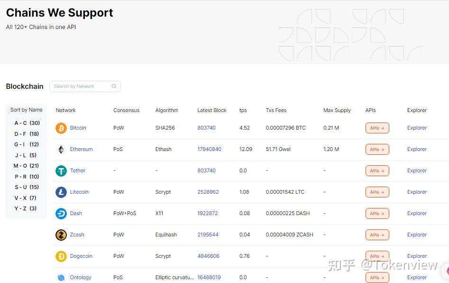
Task: Filter networks starting with S - U
Action: (26, 187)
